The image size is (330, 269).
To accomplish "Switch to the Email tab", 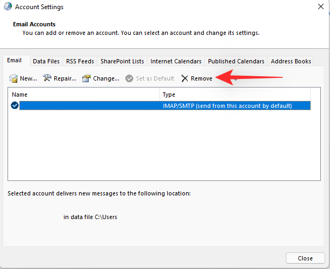I will click(14, 61).
